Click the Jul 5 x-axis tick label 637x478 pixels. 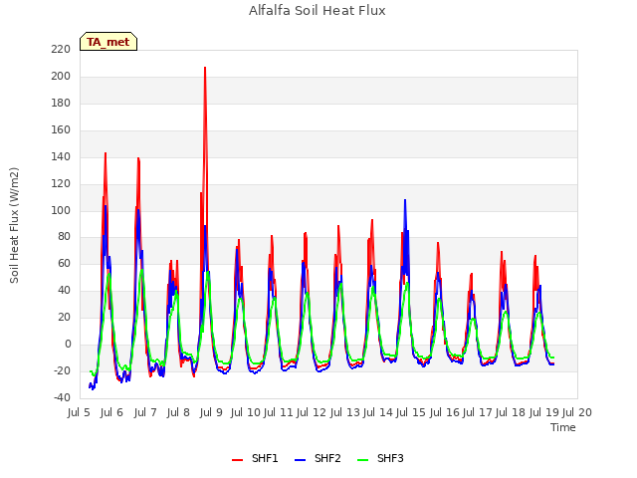tap(79, 412)
